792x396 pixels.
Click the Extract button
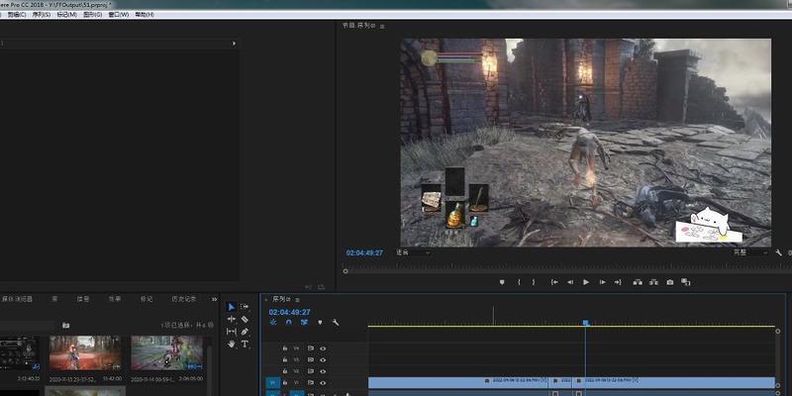(x=653, y=282)
